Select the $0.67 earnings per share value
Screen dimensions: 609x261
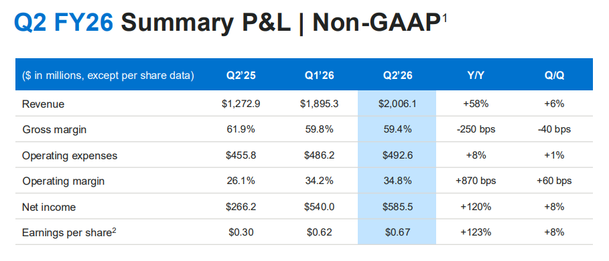pyautogui.click(x=397, y=233)
